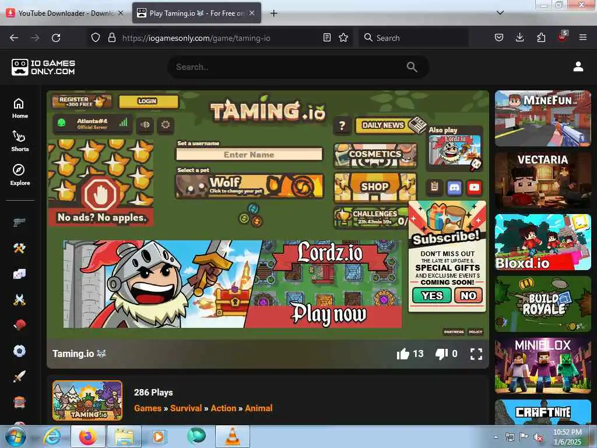Open the tracking protection shield icon
This screenshot has width=597, height=448.
pos(96,38)
